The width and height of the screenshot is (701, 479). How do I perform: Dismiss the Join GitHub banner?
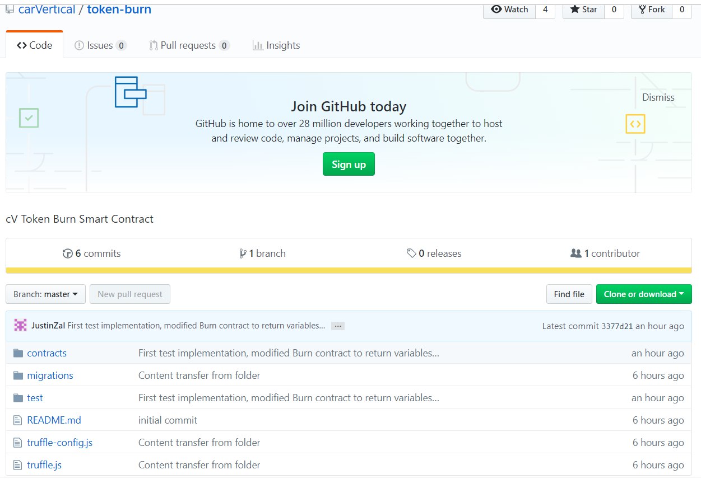pyautogui.click(x=658, y=97)
